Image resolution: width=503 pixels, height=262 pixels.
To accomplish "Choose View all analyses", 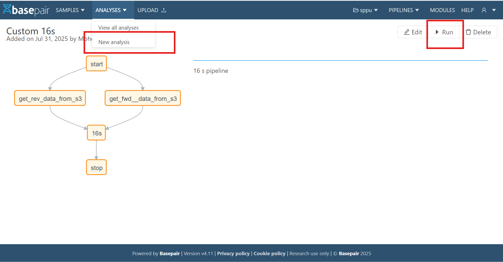I will pos(118,28).
